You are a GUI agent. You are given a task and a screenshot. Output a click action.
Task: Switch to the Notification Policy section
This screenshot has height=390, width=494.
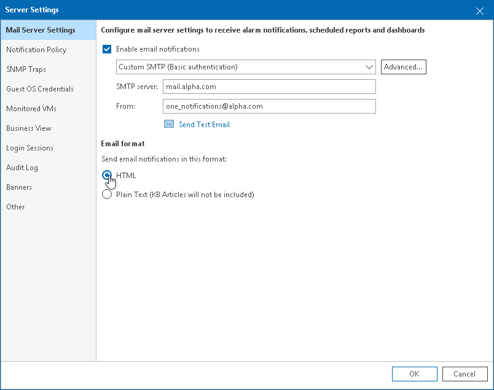point(36,50)
